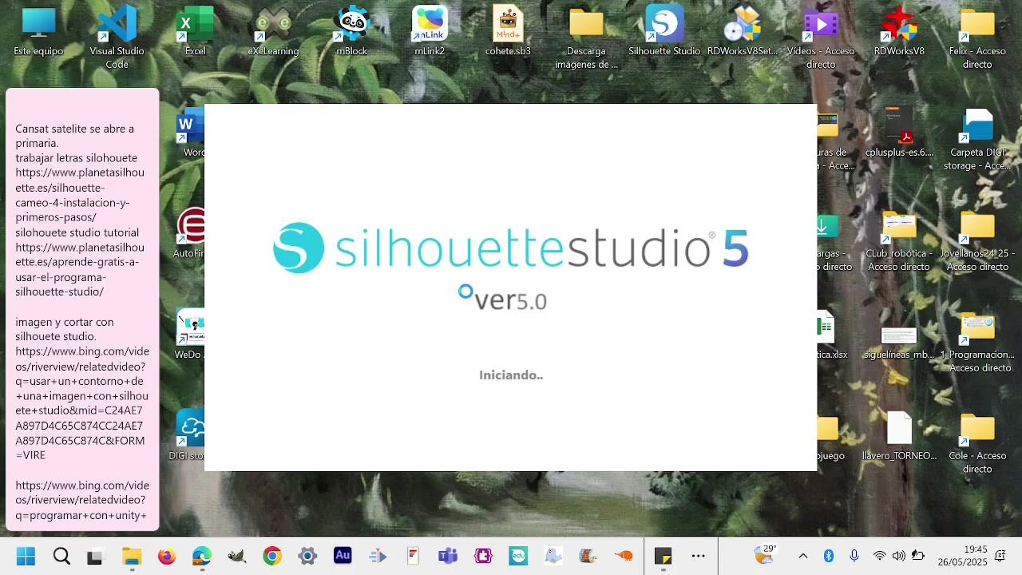This screenshot has height=575, width=1022.
Task: Click the note text "imagen y cortar con"
Action: coord(65,322)
